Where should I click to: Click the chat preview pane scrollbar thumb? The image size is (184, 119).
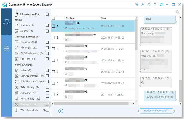coord(180,91)
